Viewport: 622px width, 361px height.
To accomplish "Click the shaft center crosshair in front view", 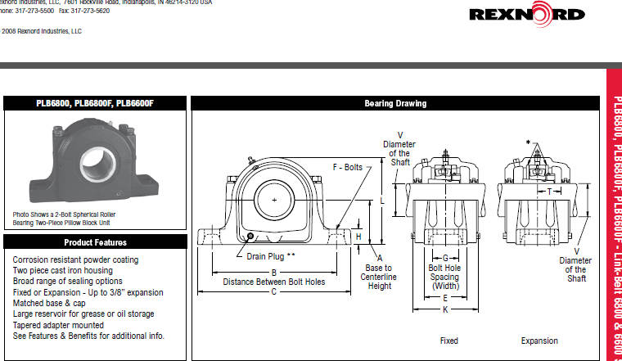I will click(275, 199).
